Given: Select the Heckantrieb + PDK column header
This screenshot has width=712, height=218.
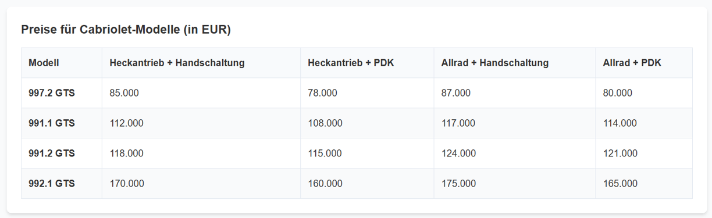Looking at the screenshot, I should 351,63.
